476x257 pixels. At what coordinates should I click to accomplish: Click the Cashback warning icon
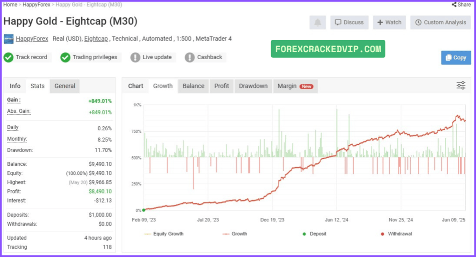[x=190, y=57]
